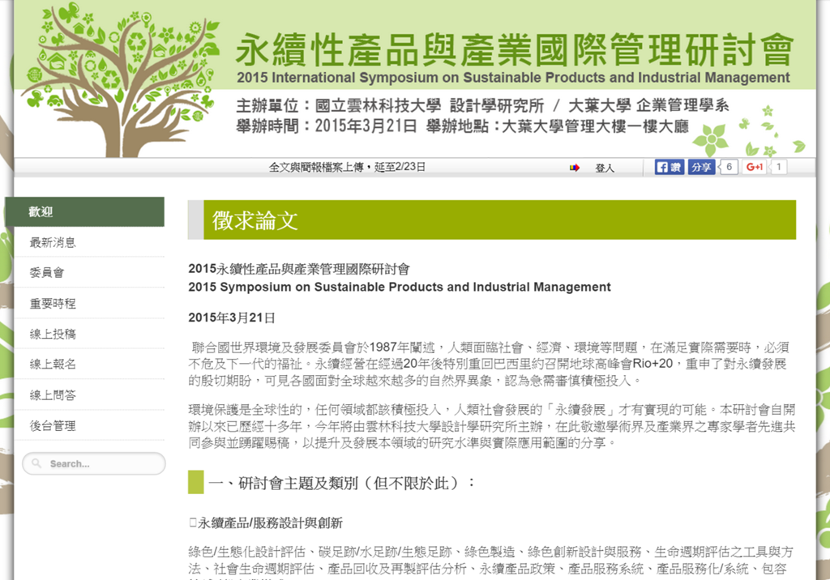Click the Facebook share count bubble
The image size is (830, 580).
tap(729, 167)
